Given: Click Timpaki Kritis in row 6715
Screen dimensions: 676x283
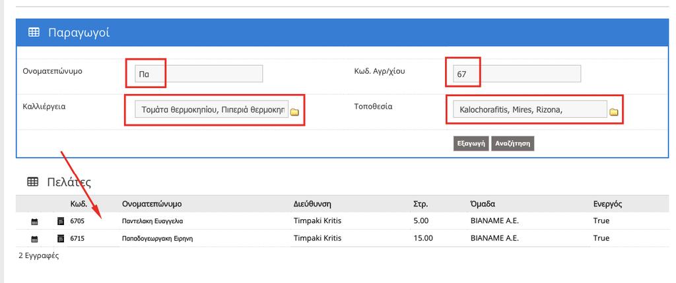Looking at the screenshot, I should [318, 238].
